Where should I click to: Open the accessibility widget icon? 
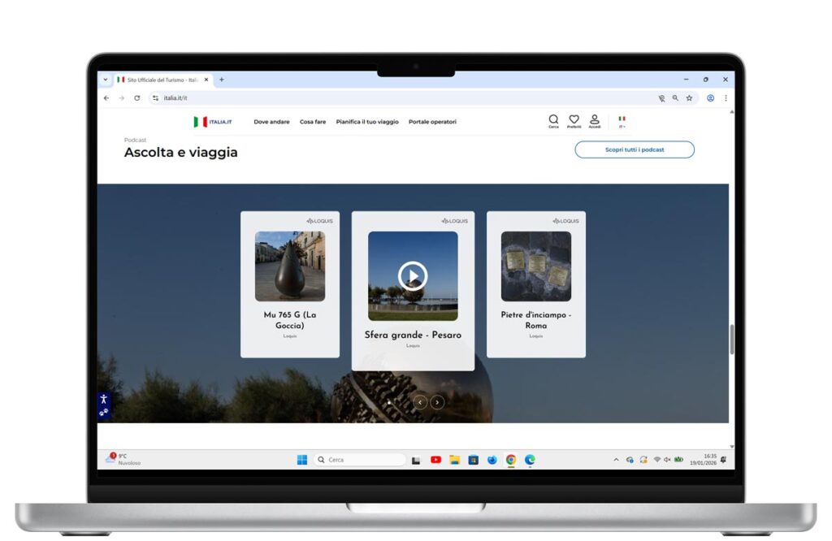click(x=103, y=399)
